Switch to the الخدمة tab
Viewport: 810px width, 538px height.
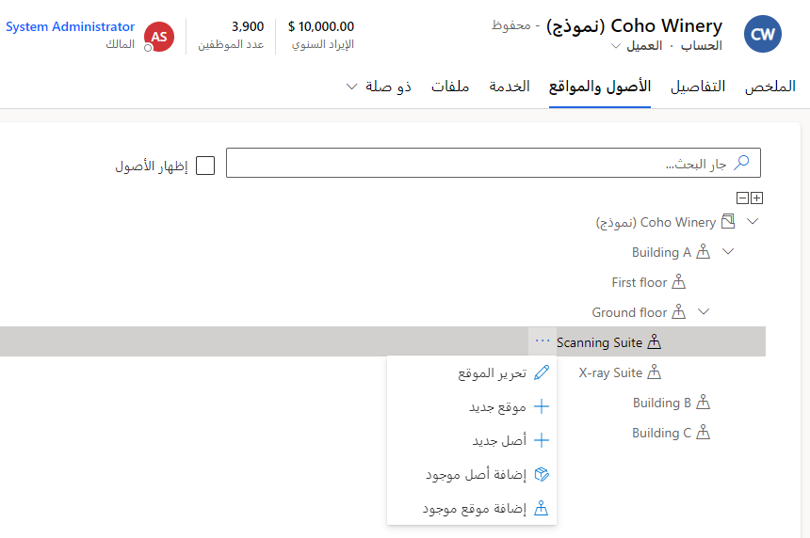tap(510, 87)
